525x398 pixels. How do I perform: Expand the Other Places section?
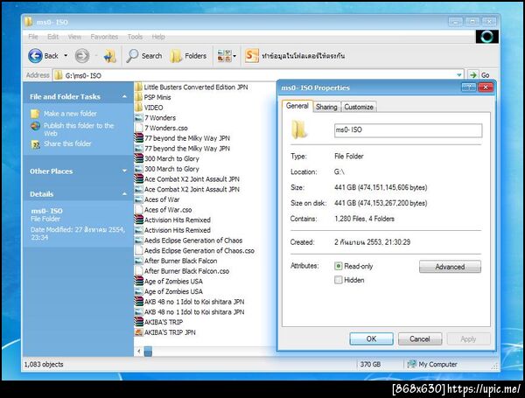[x=124, y=171]
